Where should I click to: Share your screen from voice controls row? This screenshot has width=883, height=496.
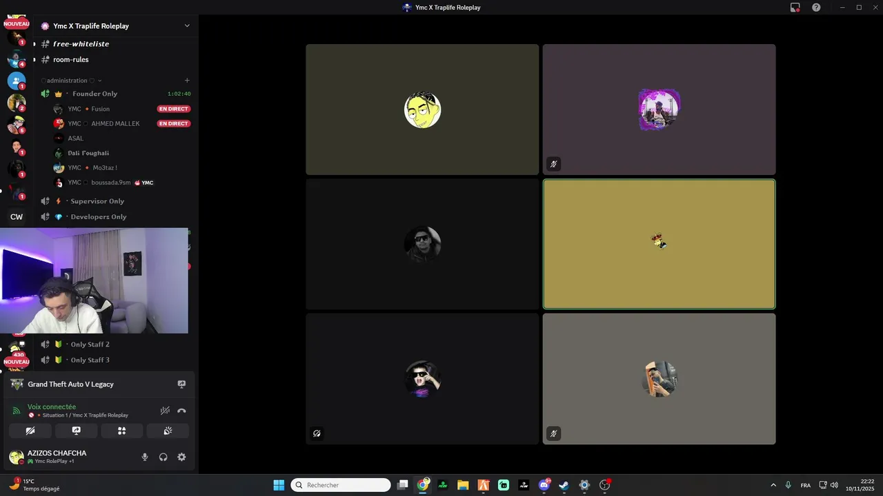tap(76, 431)
